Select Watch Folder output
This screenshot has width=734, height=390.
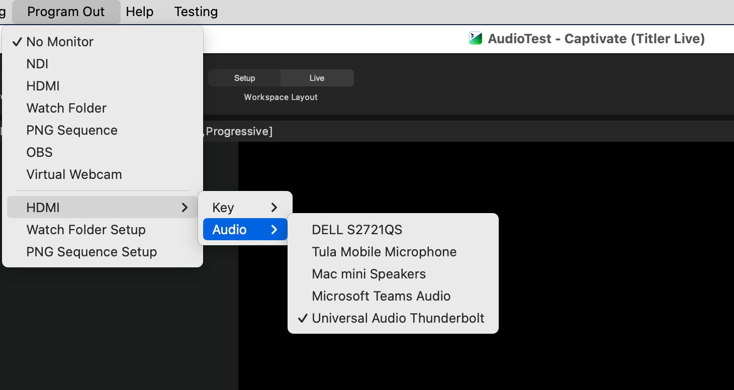(103, 108)
